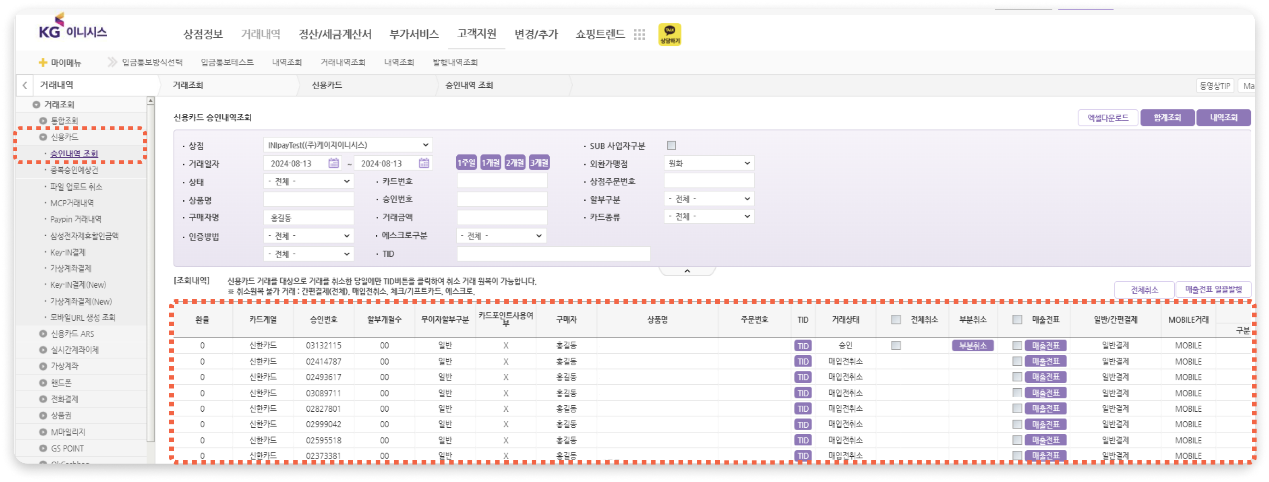
Task: Toggle the 전체취소 header checkbox
Action: 896,319
